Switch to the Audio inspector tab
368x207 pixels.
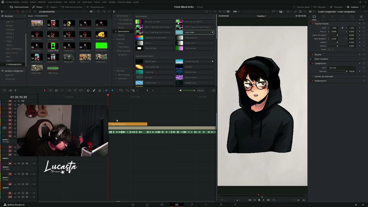coord(323,18)
